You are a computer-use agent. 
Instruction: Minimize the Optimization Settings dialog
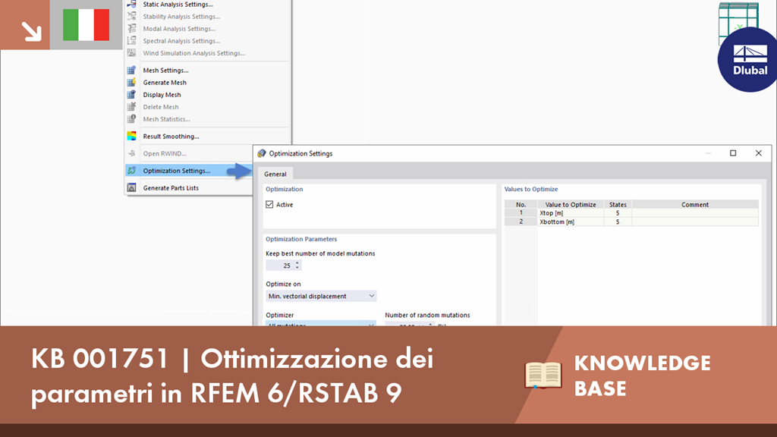708,153
